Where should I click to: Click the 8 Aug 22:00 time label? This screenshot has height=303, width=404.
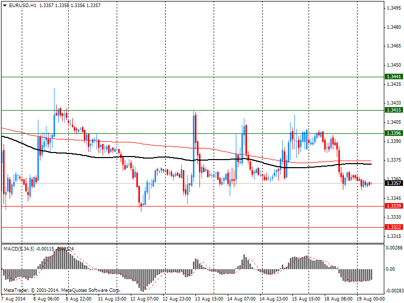[78, 299]
